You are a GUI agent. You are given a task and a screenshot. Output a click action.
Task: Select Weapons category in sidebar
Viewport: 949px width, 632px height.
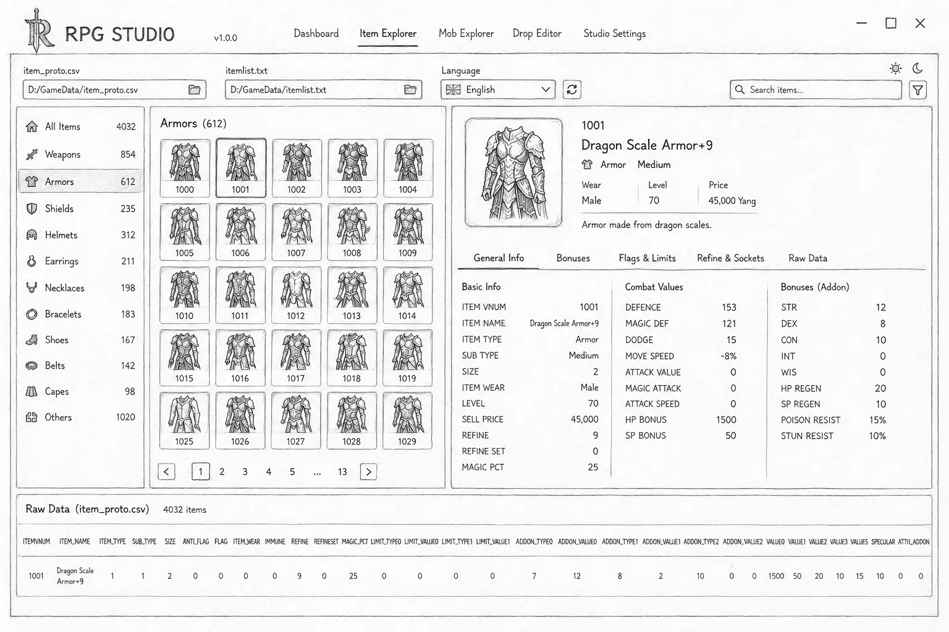click(x=80, y=154)
